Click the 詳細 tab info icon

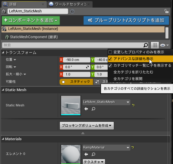(x=5, y=4)
